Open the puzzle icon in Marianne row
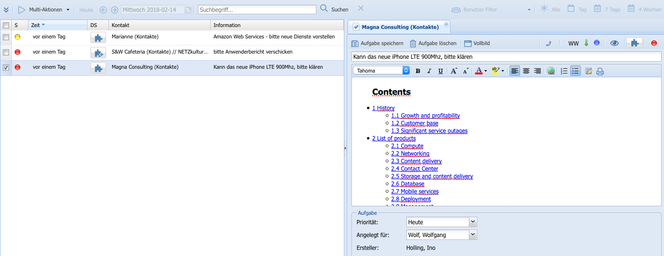 98,37
